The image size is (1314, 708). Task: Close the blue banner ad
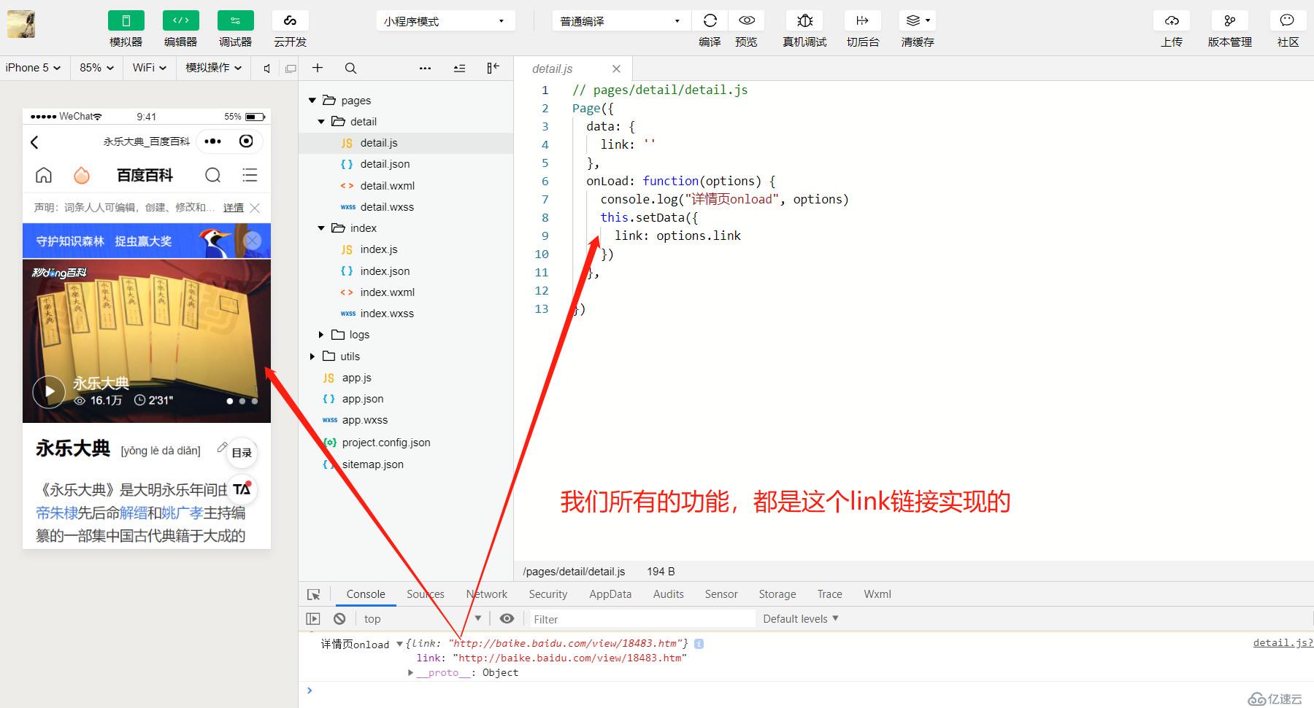point(253,241)
